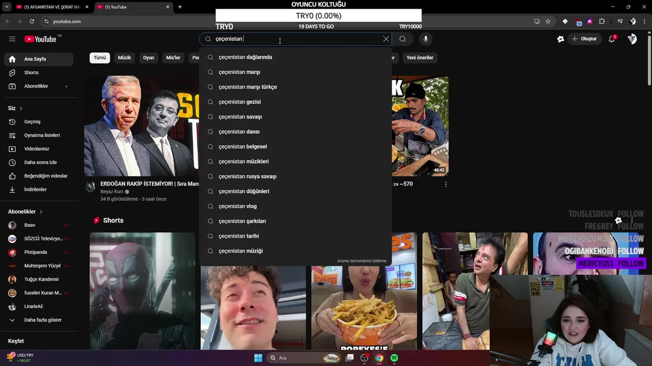
Task: Click the taskbar Ara search box
Action: [x=304, y=358]
